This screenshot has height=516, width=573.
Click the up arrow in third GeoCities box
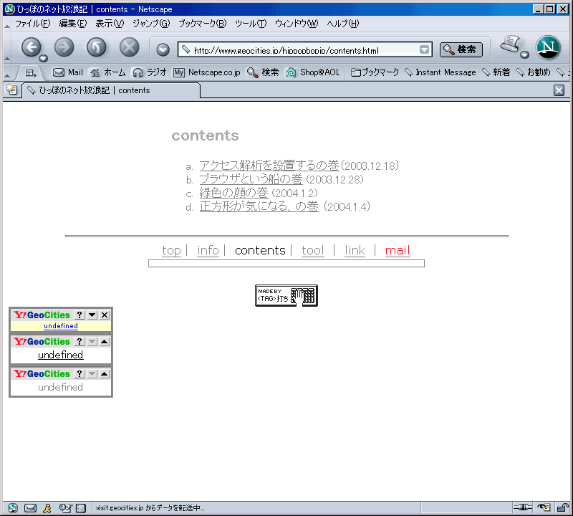pyautogui.click(x=105, y=374)
